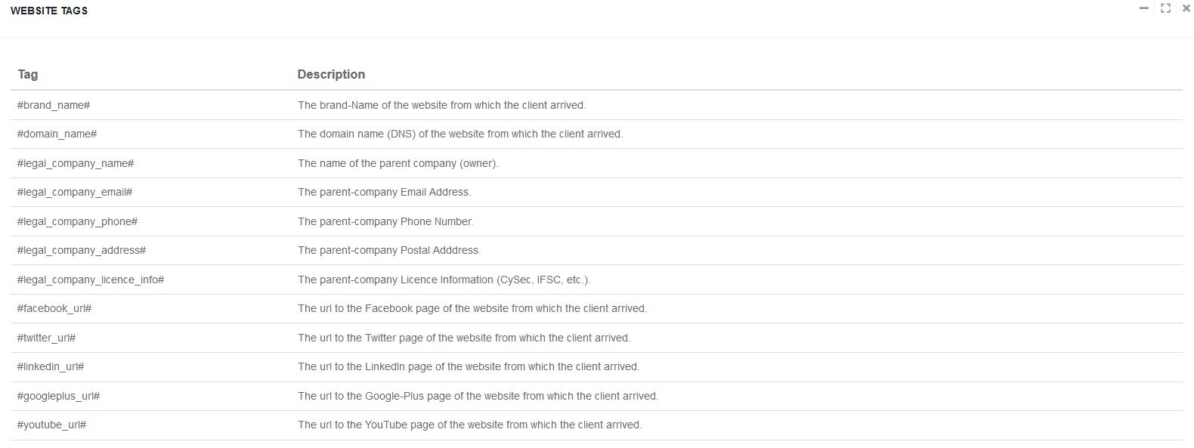
Task: Select the #googleplus_url# tag
Action: [x=59, y=396]
